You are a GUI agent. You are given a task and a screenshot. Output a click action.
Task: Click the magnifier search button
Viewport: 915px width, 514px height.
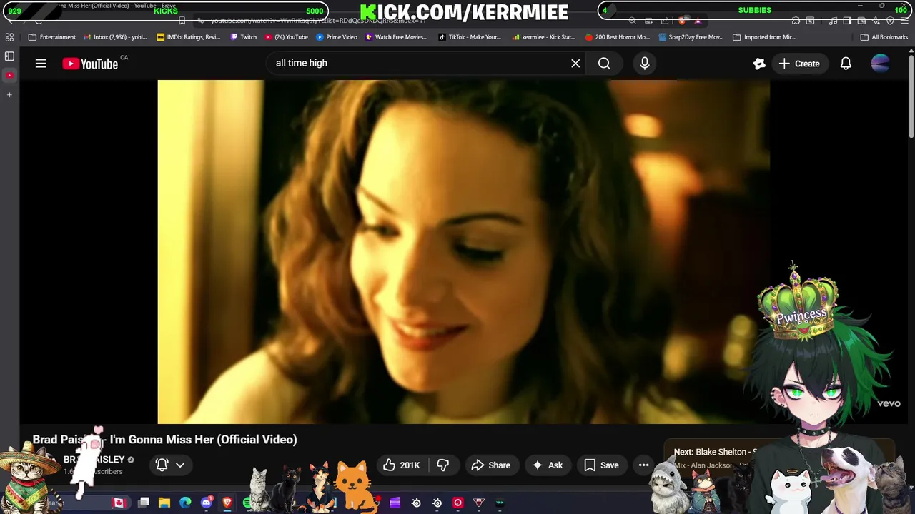[604, 64]
